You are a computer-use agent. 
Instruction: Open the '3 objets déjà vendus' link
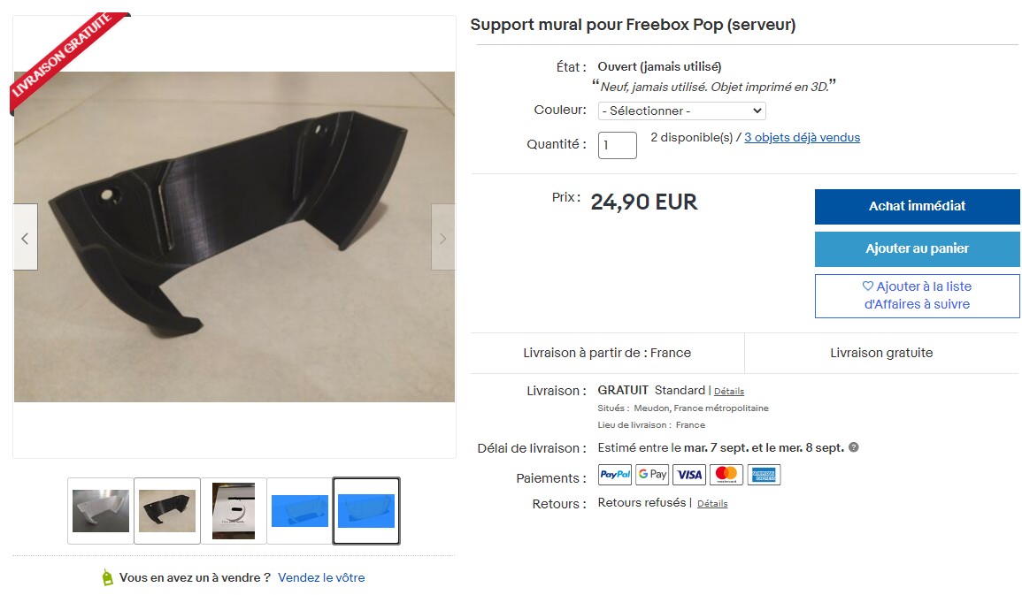[x=802, y=137]
